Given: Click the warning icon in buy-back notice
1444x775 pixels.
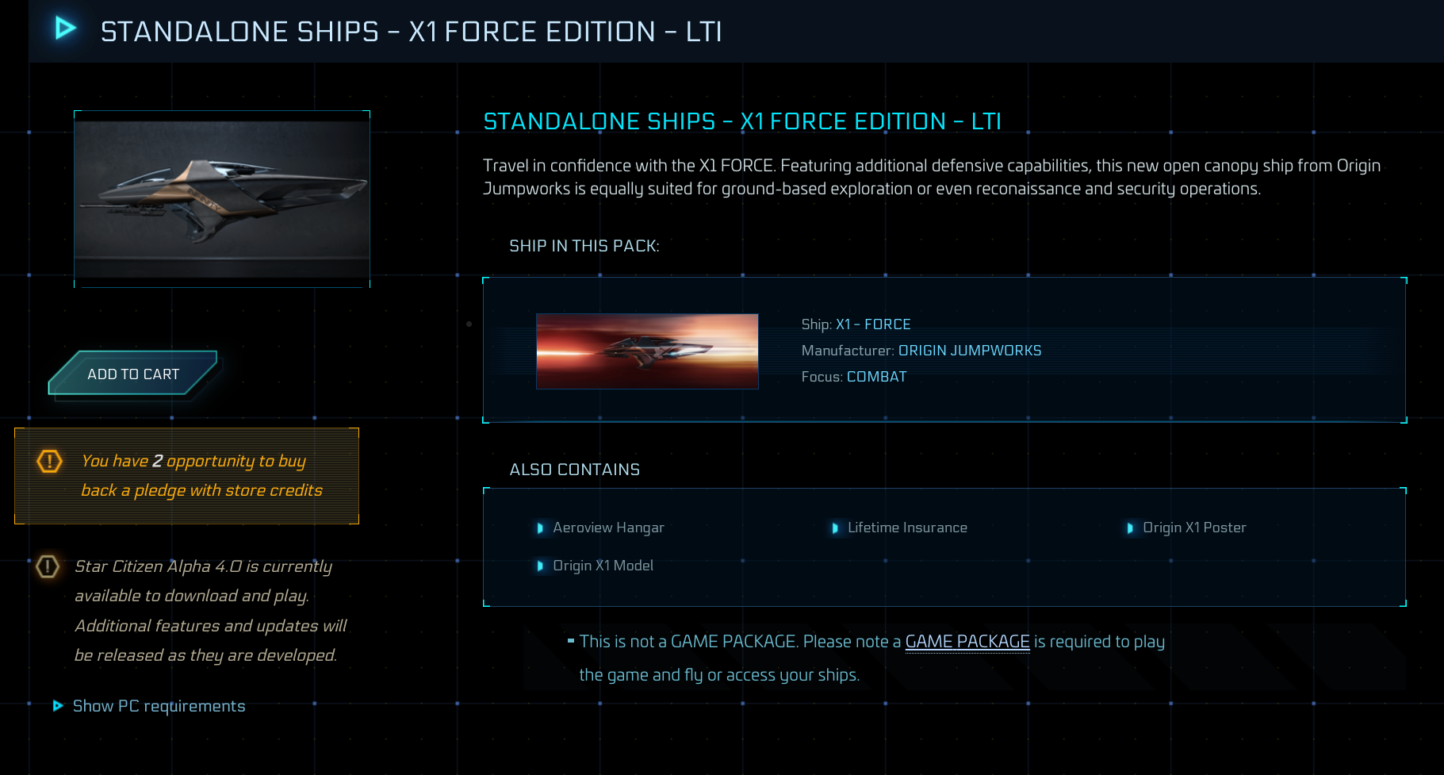Looking at the screenshot, I should (x=49, y=461).
